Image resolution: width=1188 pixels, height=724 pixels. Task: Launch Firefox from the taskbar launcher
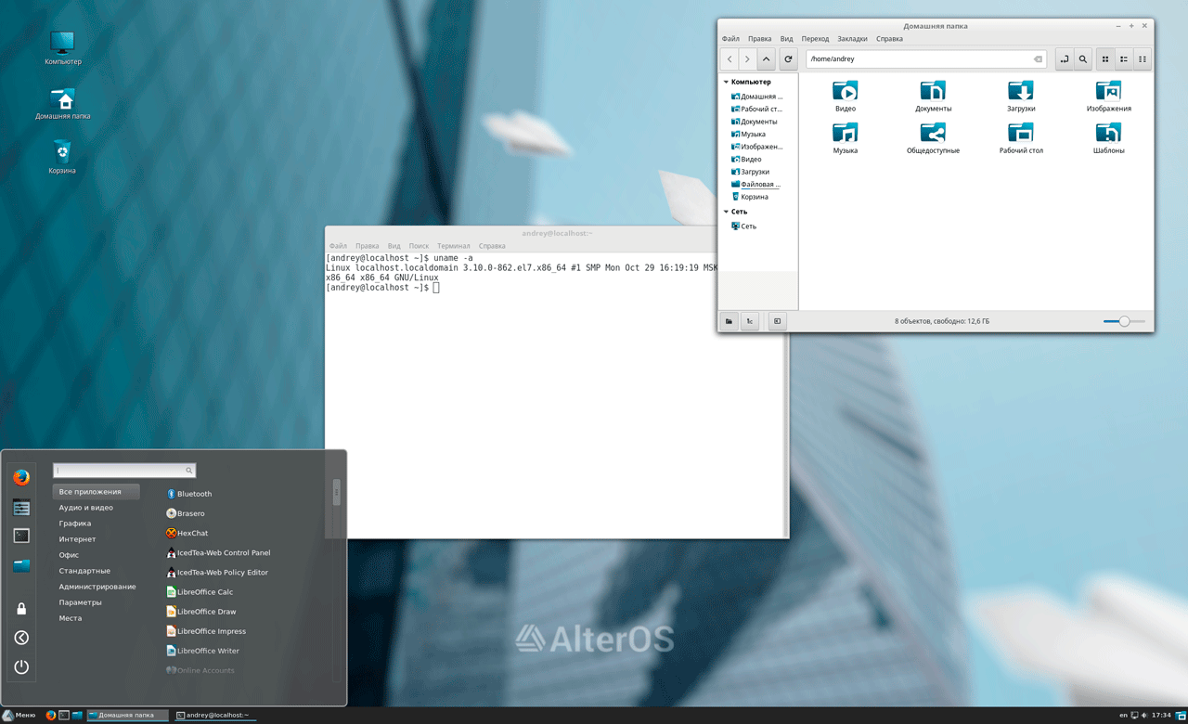click(51, 716)
